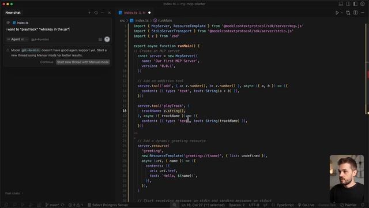Focus the chat message input field
Image resolution: width=369 pixels, height=208 pixels.
tap(58, 29)
